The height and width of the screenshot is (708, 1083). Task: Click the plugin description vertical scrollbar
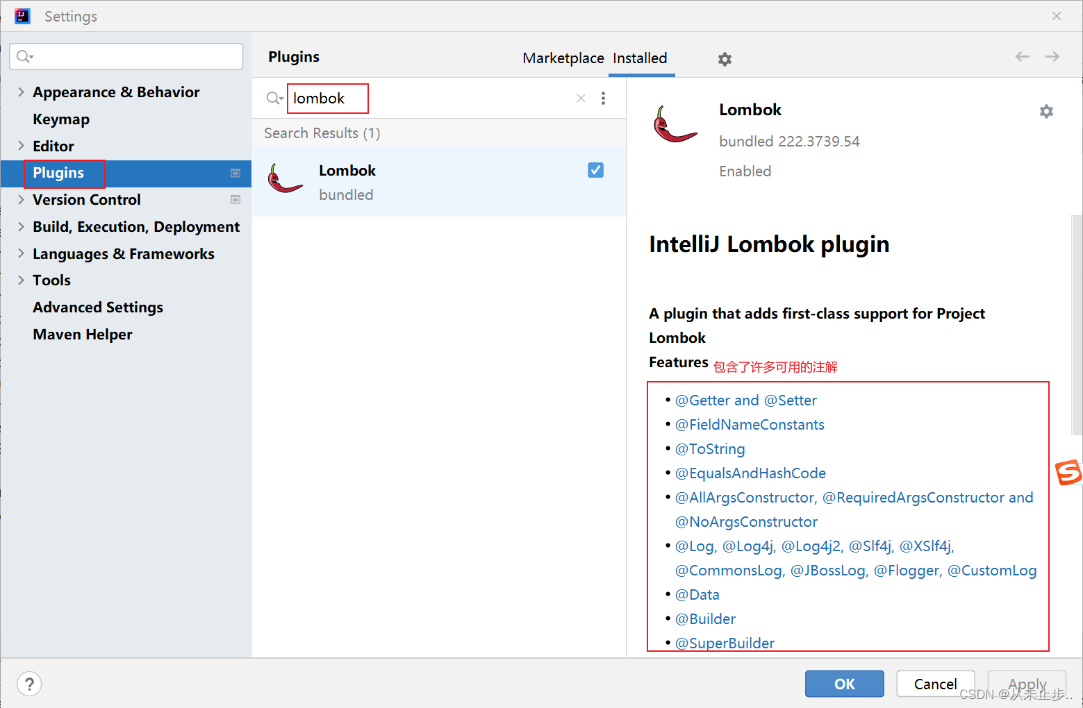1077,325
